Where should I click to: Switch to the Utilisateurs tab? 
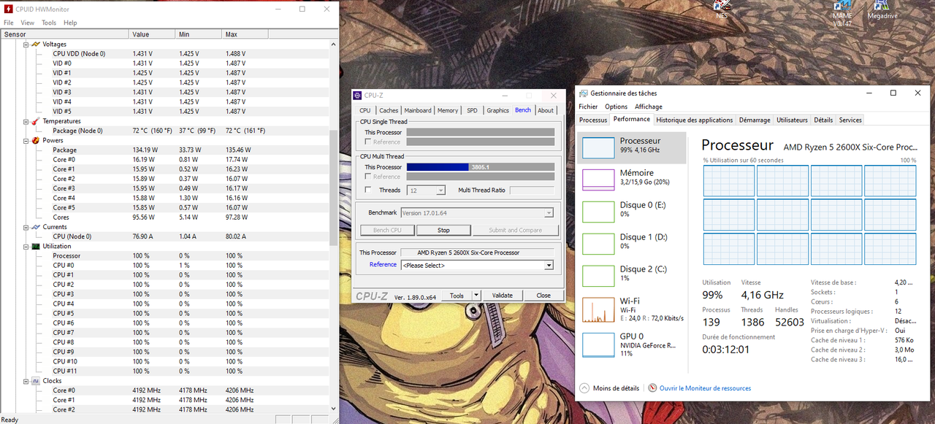tap(792, 120)
